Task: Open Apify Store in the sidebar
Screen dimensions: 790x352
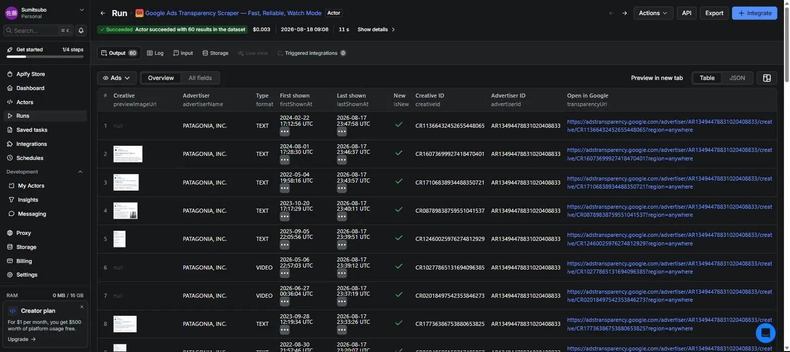Action: (x=31, y=74)
